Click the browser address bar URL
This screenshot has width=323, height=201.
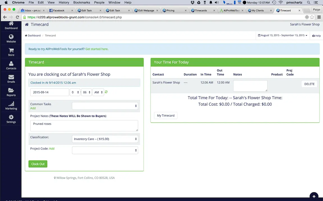75,17
